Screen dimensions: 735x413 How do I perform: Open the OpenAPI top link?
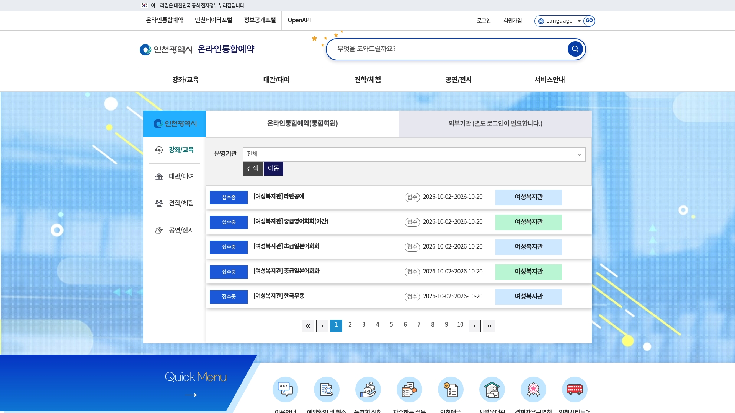tap(299, 20)
